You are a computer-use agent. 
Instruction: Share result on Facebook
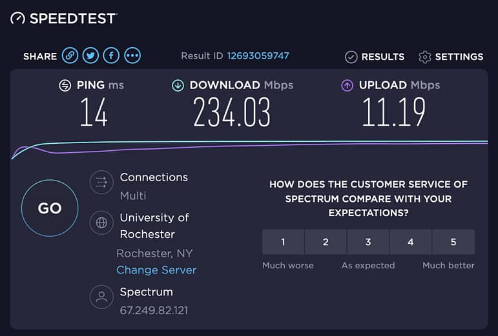tap(111, 56)
